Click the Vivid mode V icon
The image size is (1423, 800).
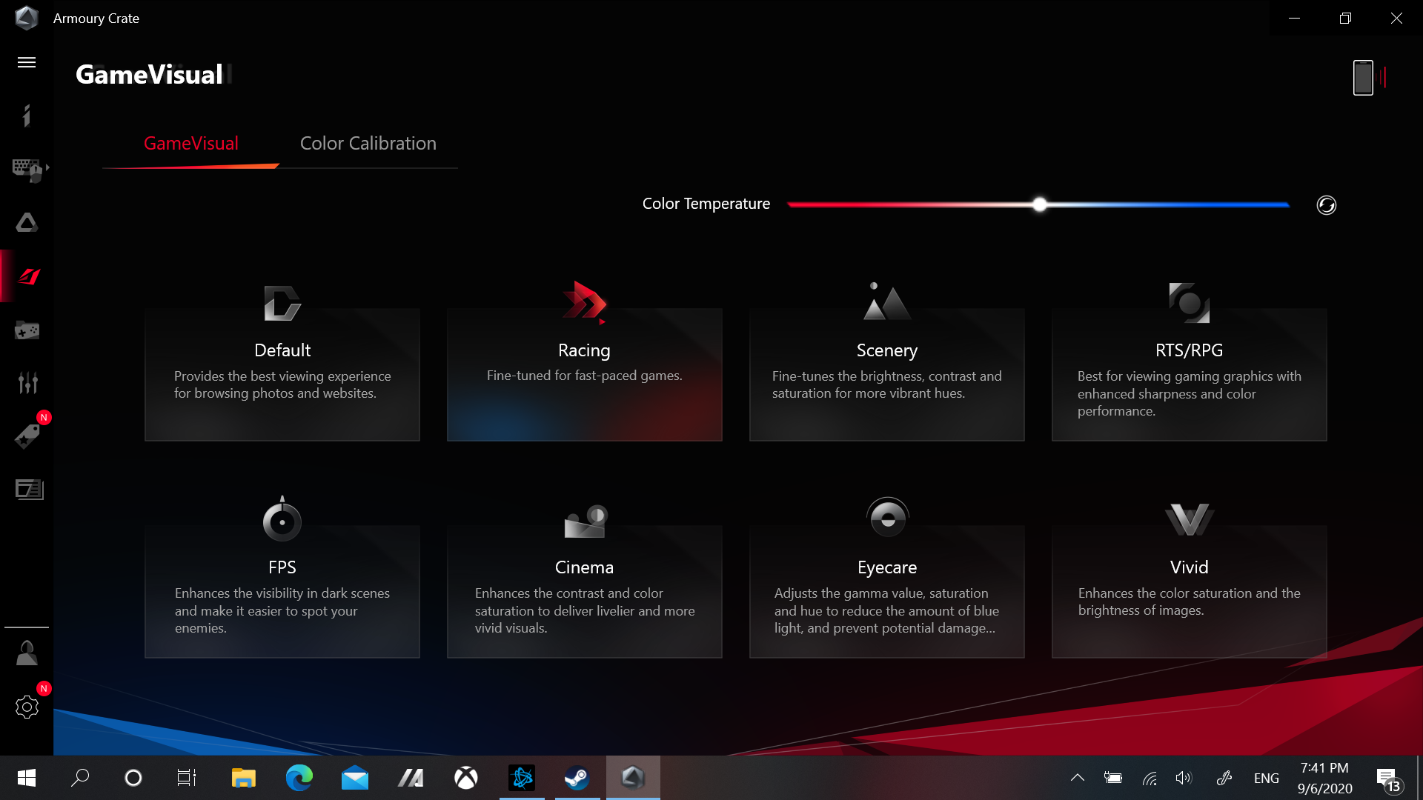[1190, 519]
